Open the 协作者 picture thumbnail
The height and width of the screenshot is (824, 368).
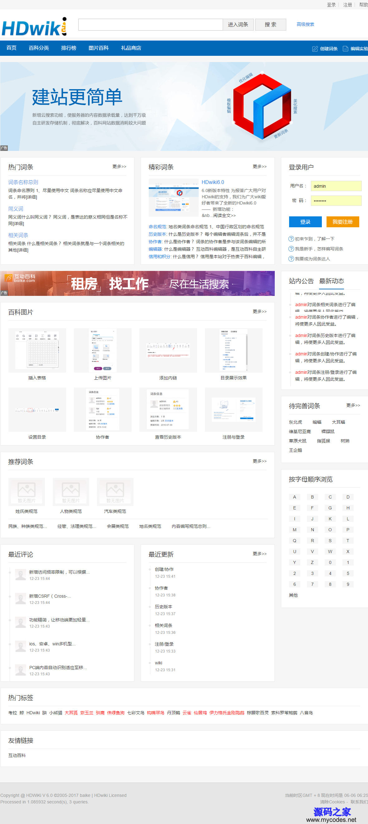click(x=103, y=410)
